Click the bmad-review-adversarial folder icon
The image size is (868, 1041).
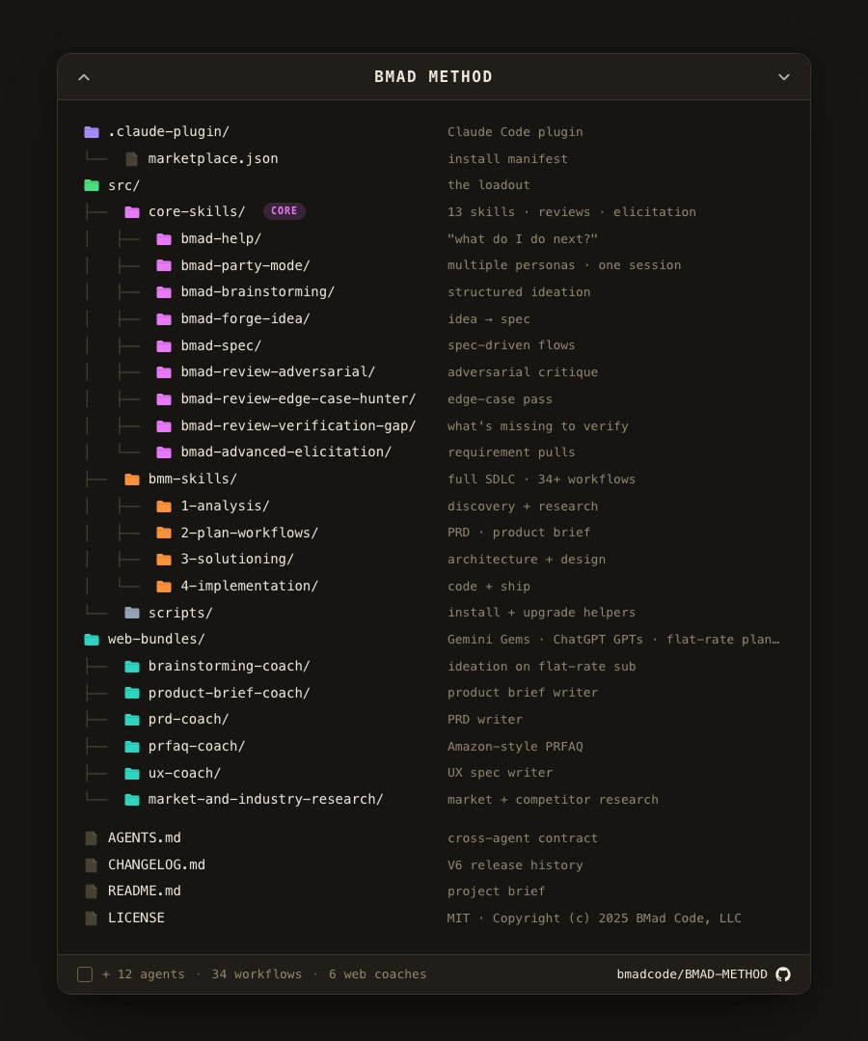tap(164, 372)
